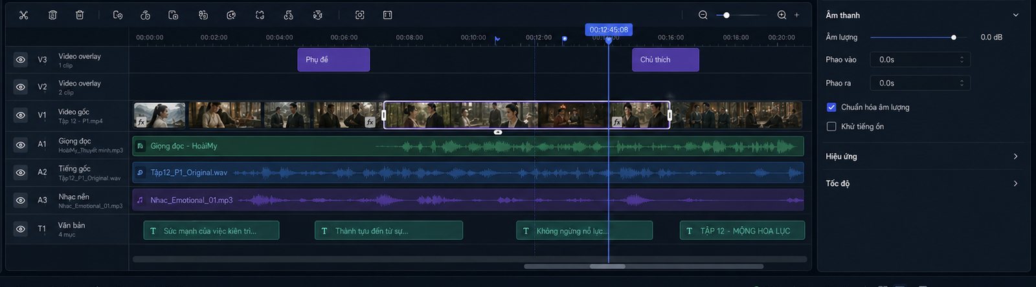Click the filmstrip frame icon in toolbar
The height and width of the screenshot is (287, 1036).
388,15
